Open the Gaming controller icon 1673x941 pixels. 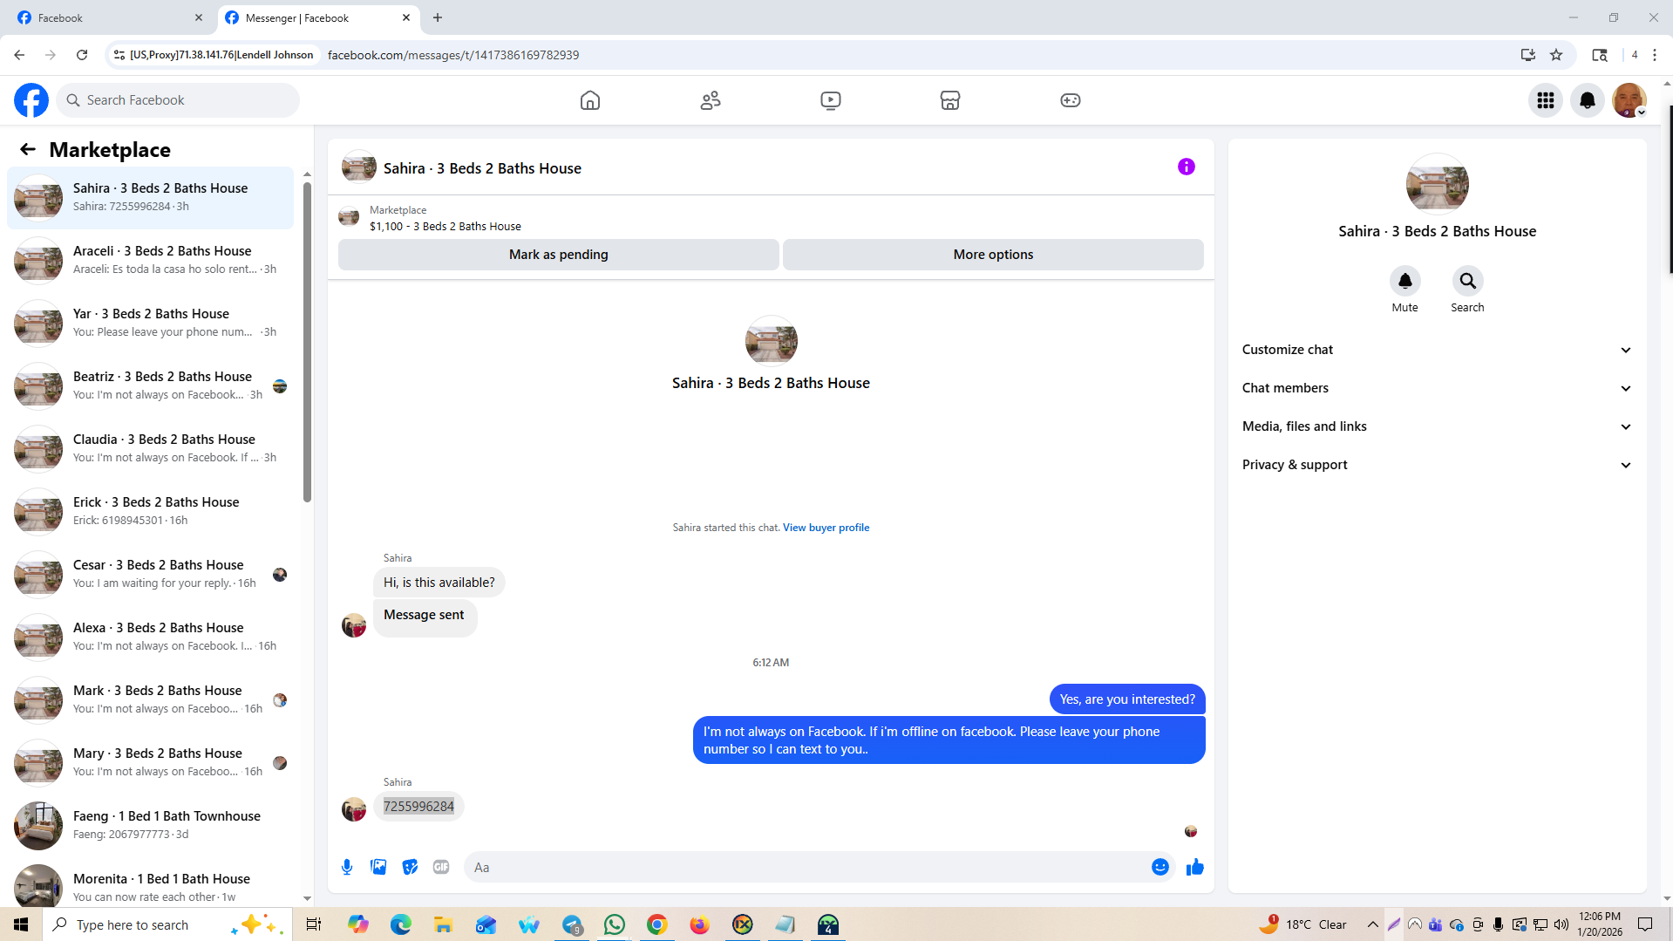tap(1071, 100)
